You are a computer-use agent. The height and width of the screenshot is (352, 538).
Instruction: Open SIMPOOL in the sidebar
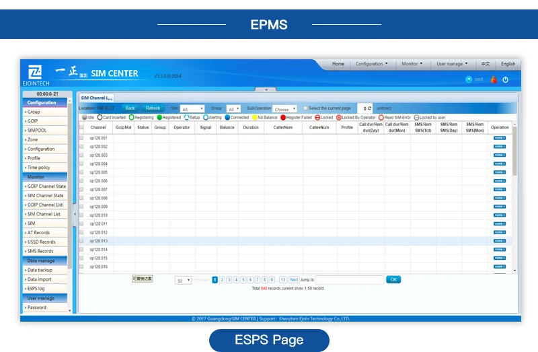(x=45, y=130)
